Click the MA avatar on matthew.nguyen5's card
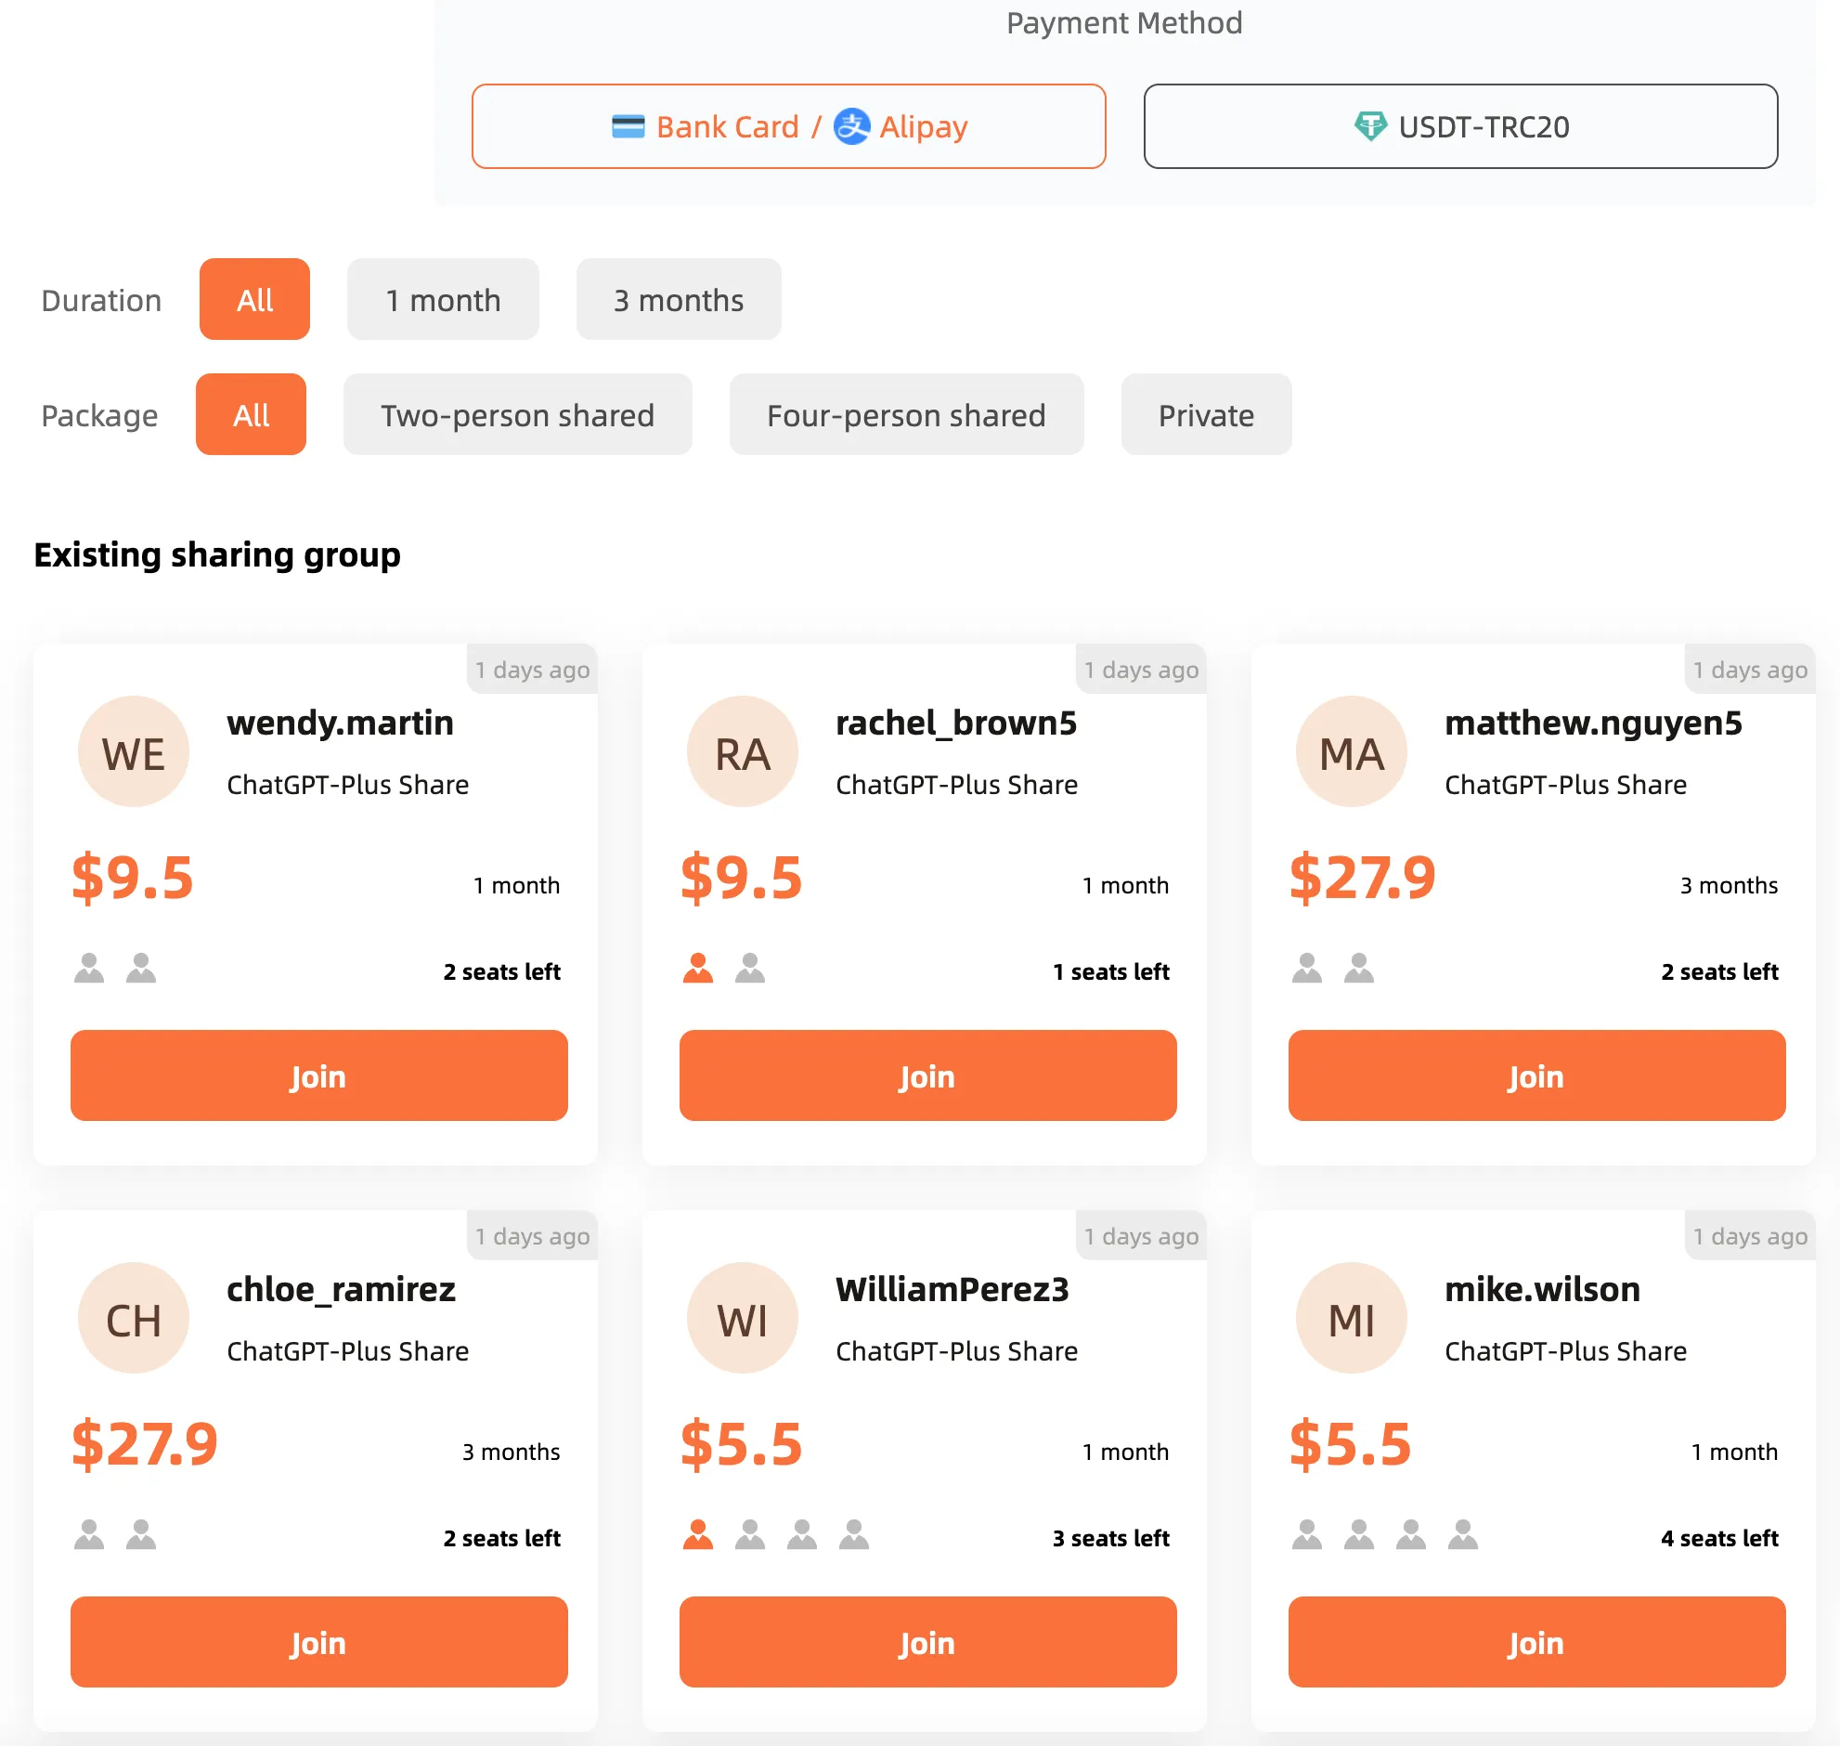Screen dimensions: 1840x1746 (1351, 751)
